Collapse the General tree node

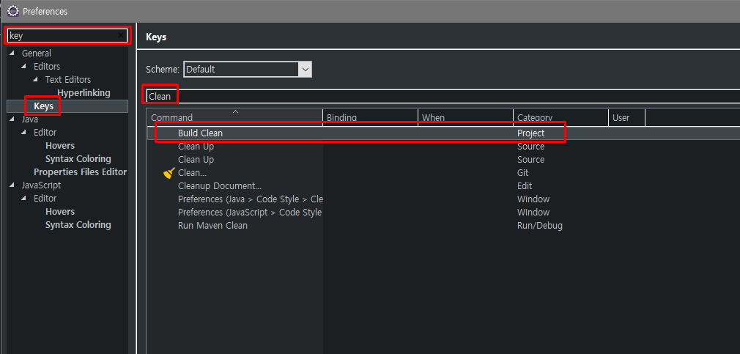(x=12, y=53)
